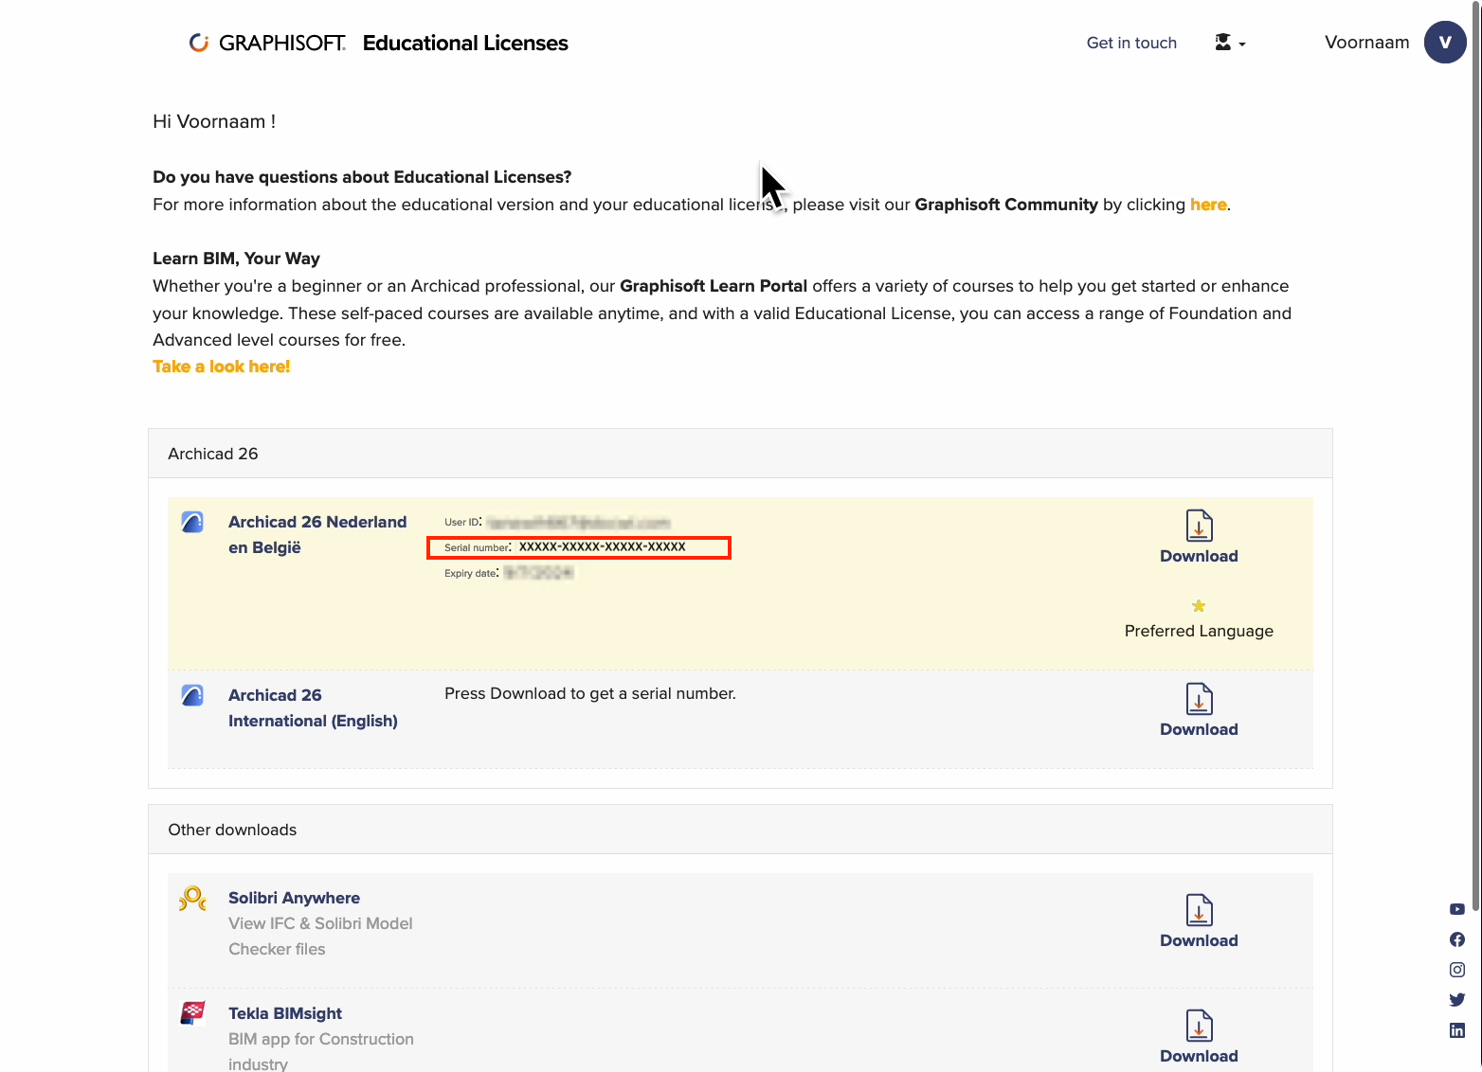The height and width of the screenshot is (1072, 1482).
Task: Select the serial number XXXXX-XXXXX-XXXXX-XXXXX text
Action: click(603, 547)
